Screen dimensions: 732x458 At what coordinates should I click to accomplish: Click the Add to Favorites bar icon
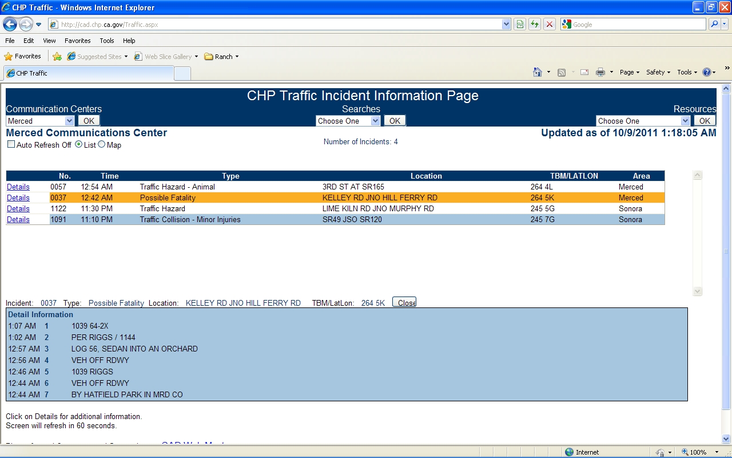point(57,56)
